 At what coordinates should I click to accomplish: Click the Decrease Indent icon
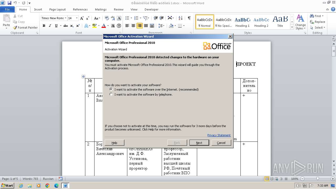[156, 18]
